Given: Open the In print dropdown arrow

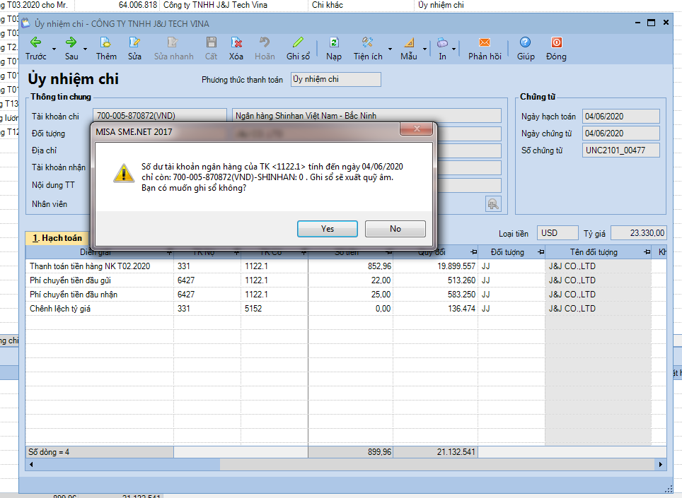Looking at the screenshot, I should click(453, 49).
